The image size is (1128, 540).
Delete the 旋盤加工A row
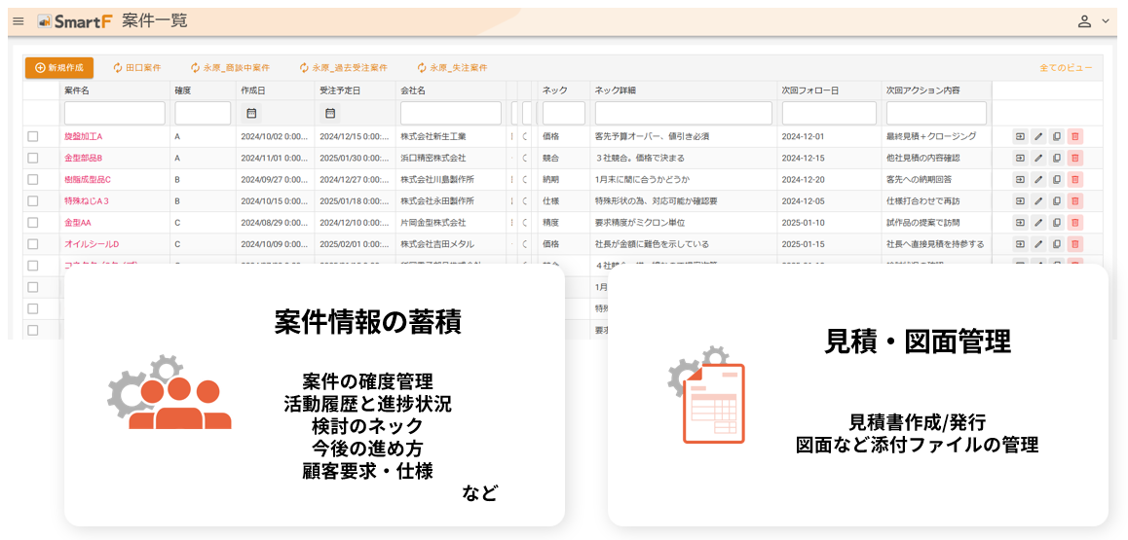(1074, 136)
